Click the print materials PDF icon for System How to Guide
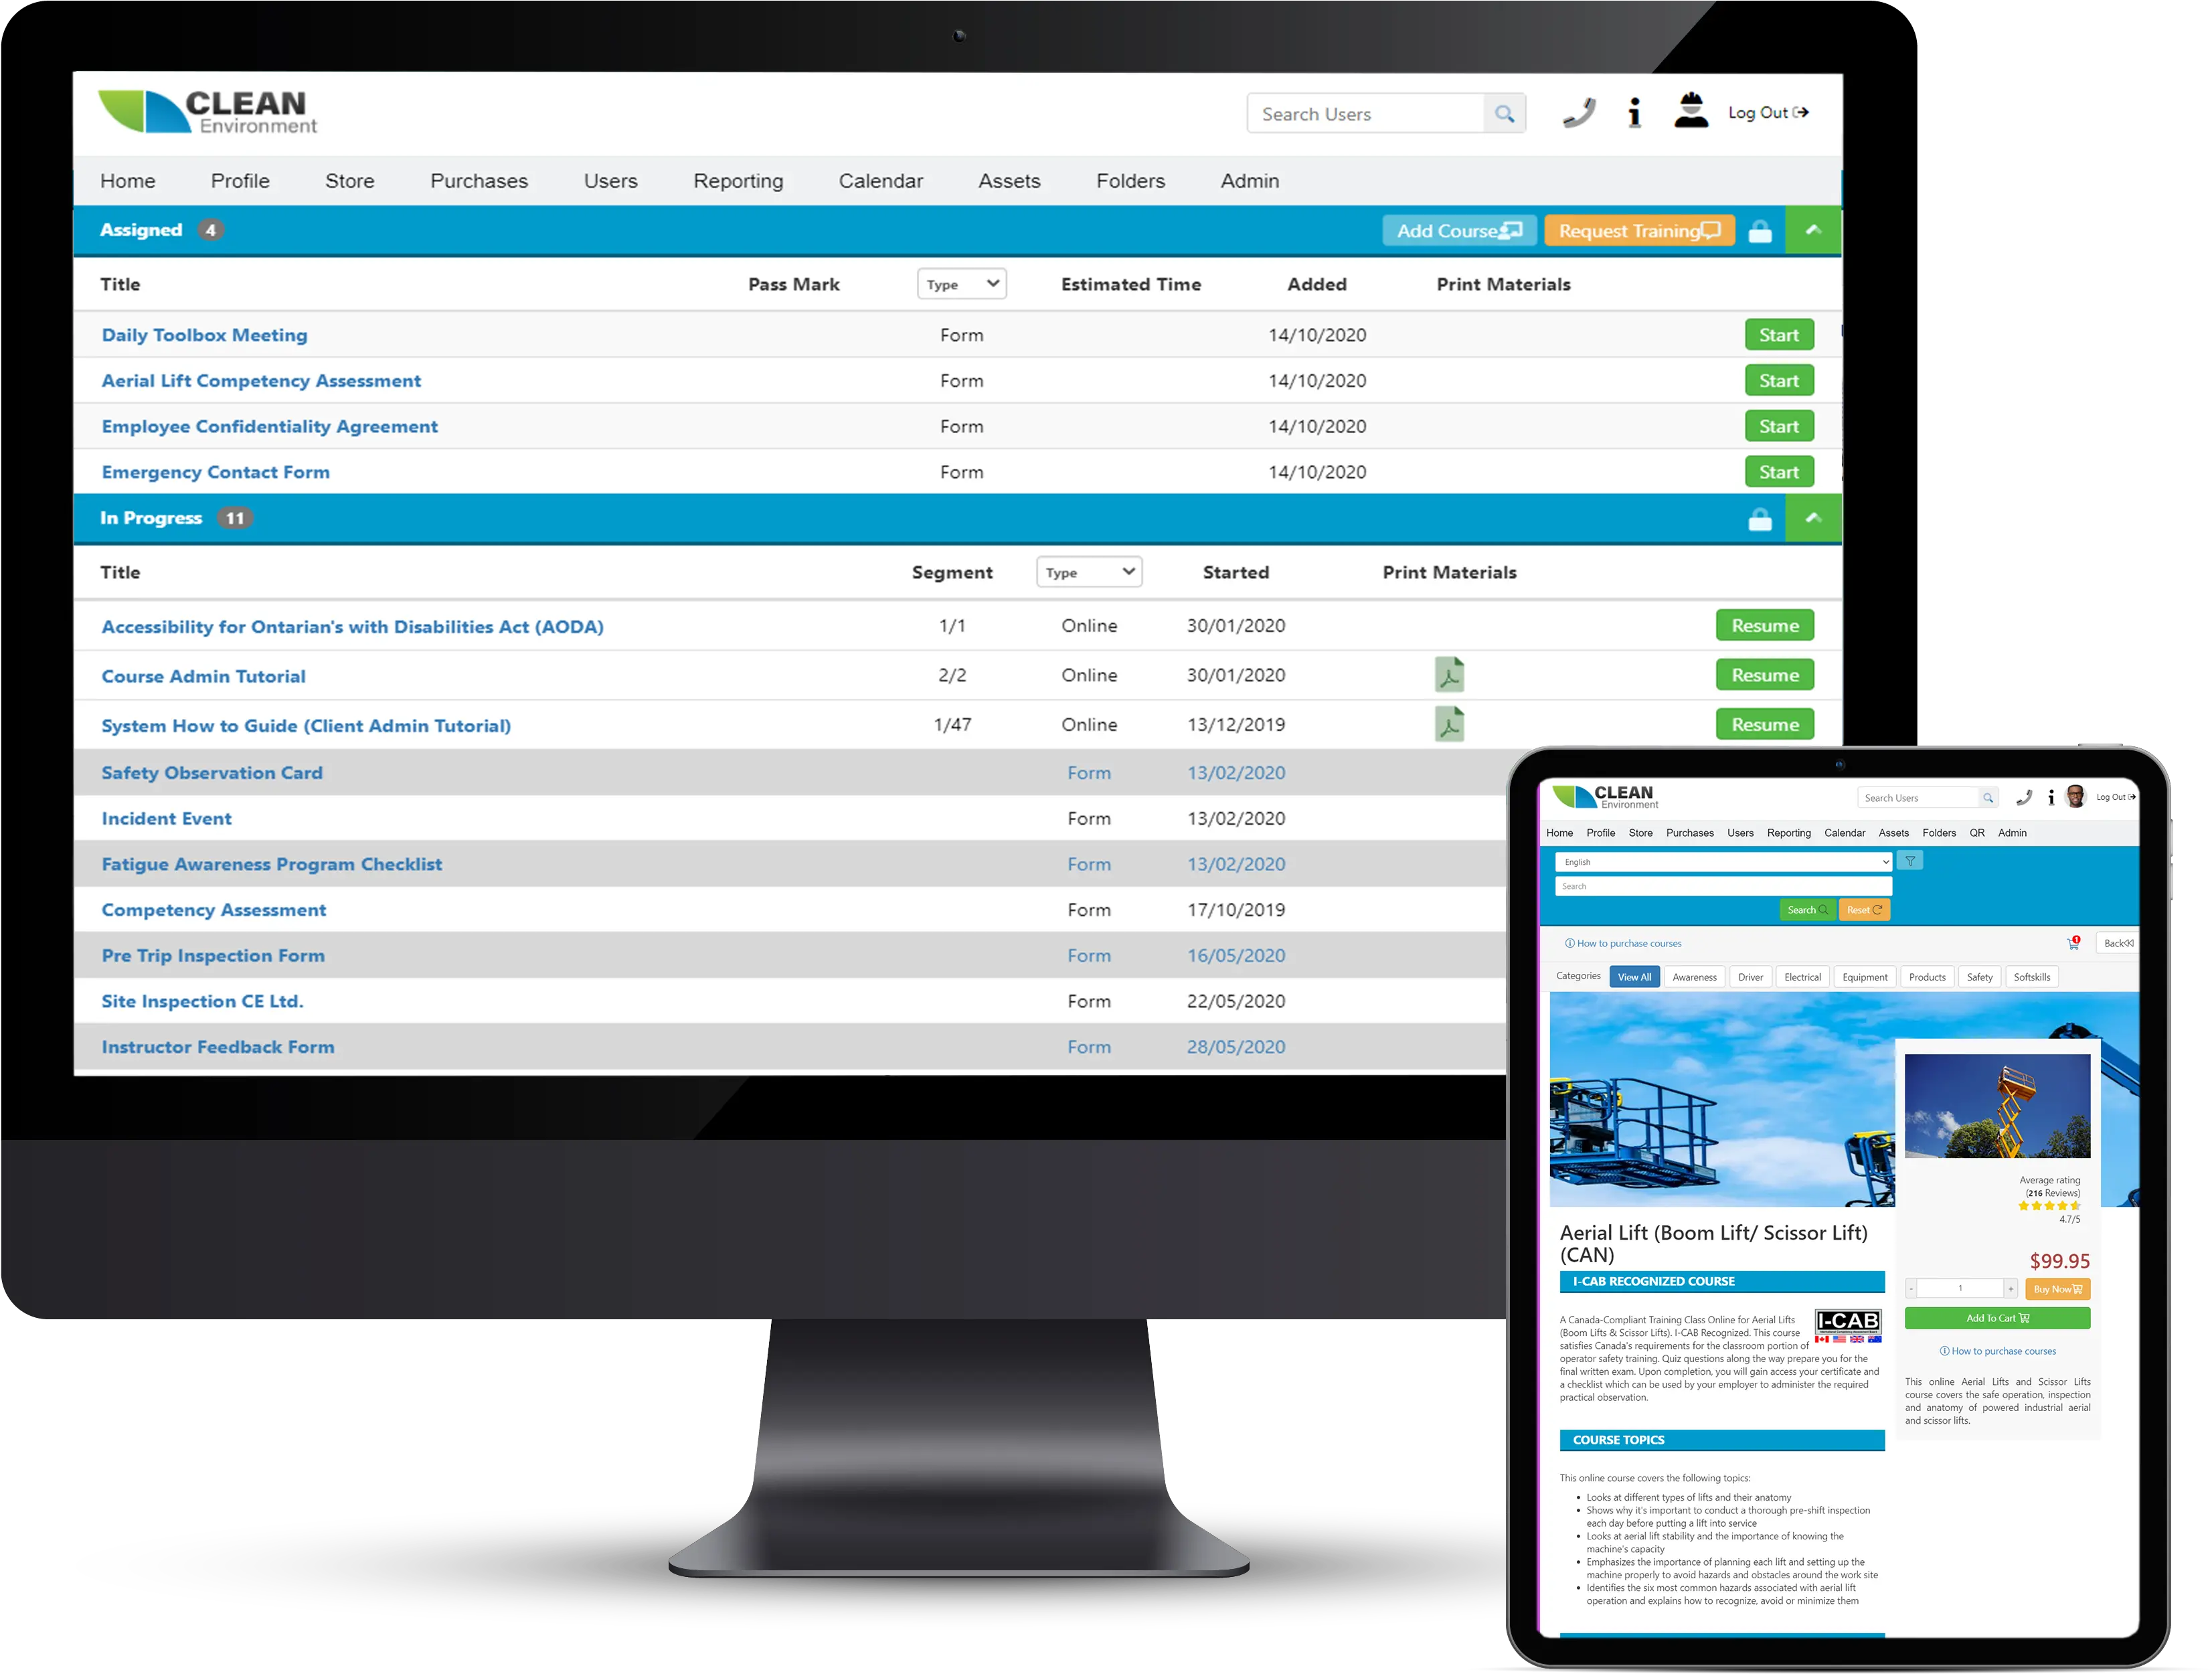 pos(1449,723)
